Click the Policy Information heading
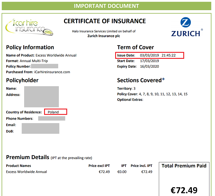The width and height of the screenshot is (215, 196). click(30, 47)
